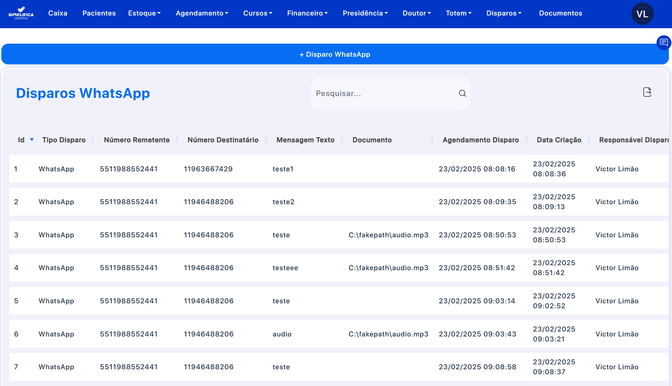Click Victor Limão in row 7
The image size is (672, 386).
point(617,367)
